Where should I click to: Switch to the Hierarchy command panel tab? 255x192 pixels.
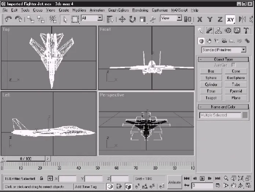click(218, 30)
